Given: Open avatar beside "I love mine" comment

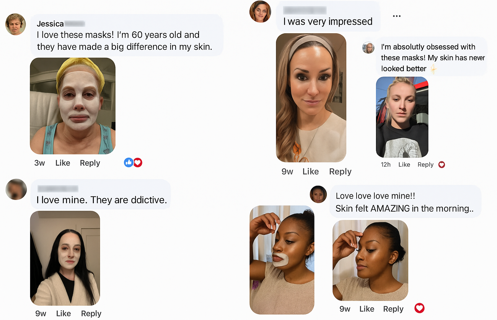Looking at the screenshot, I should click(16, 189).
